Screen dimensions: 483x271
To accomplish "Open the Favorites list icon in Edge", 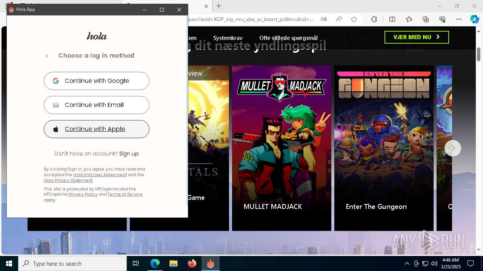I will (409, 19).
